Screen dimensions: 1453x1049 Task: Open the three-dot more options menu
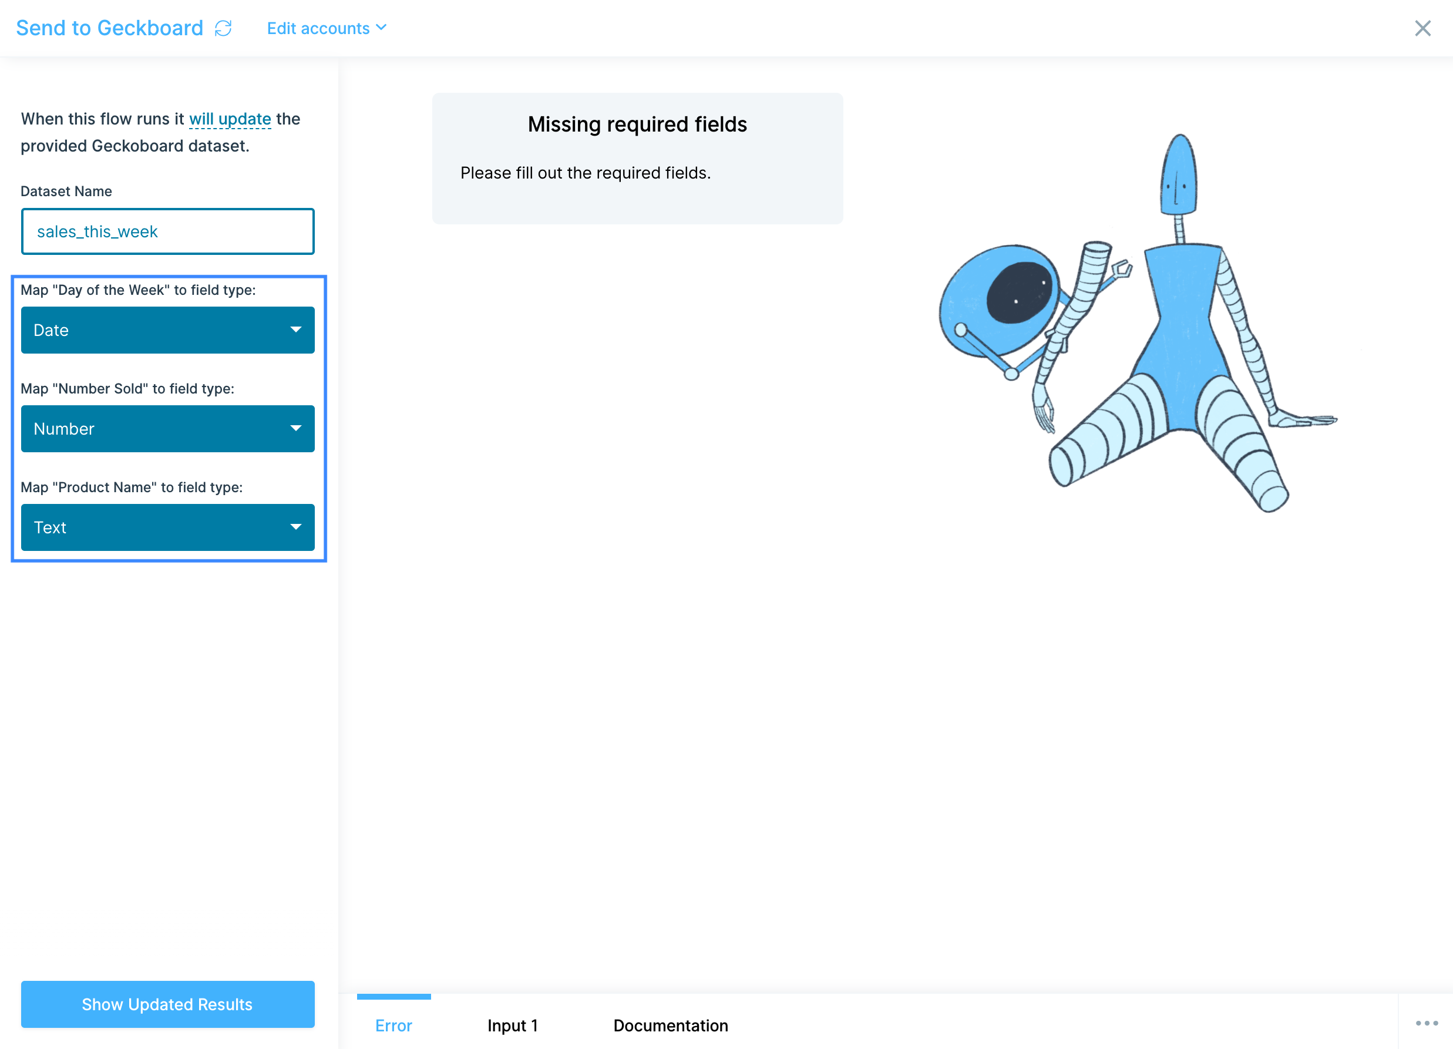[x=1427, y=1023]
